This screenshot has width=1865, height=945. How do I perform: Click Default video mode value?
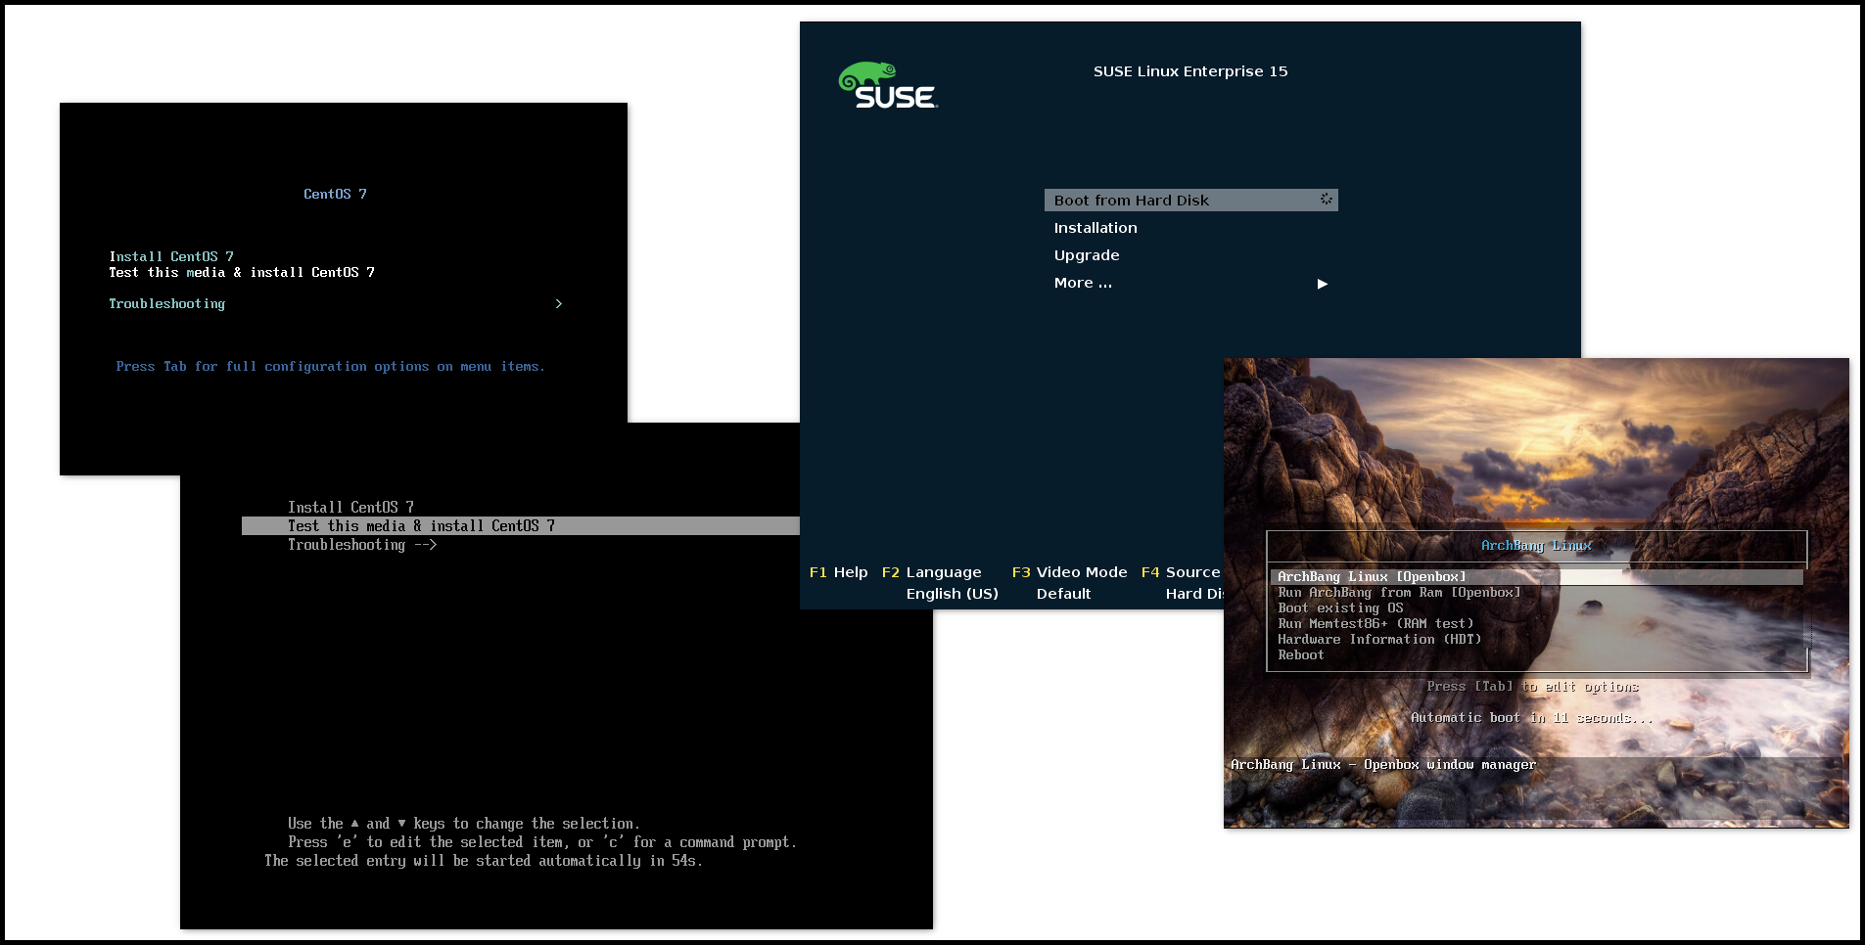click(1063, 594)
